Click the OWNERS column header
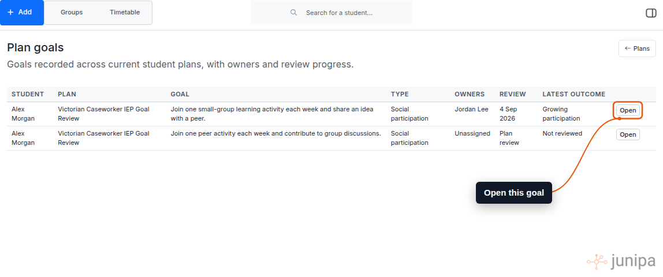 (x=470, y=94)
